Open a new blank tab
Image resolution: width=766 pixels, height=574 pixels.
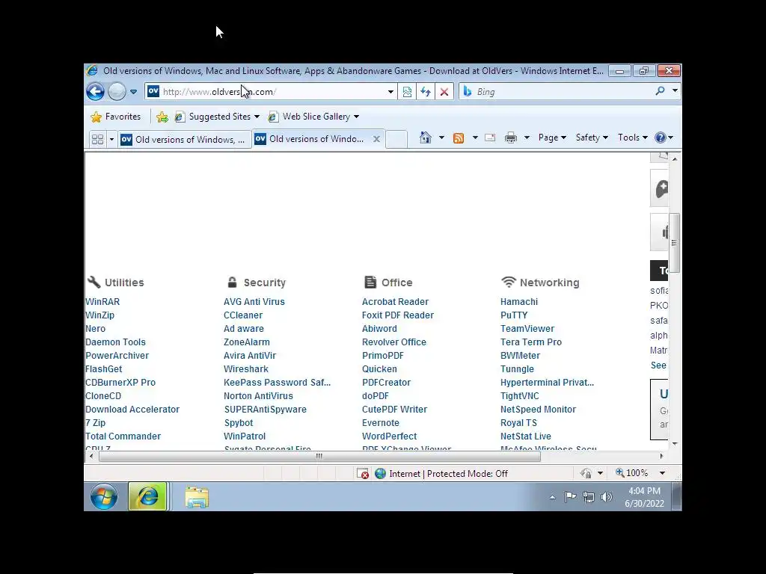396,139
